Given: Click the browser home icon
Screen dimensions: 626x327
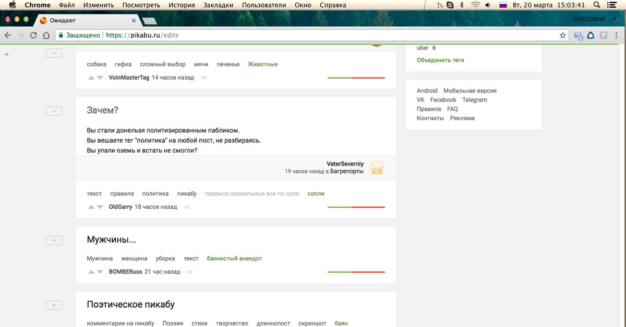Looking at the screenshot, I should point(46,35).
